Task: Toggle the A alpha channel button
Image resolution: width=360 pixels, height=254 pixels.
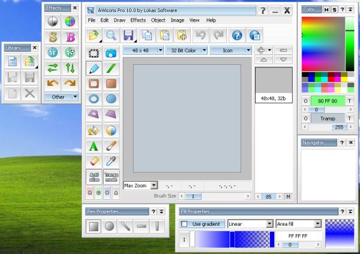Action: pos(116,193)
